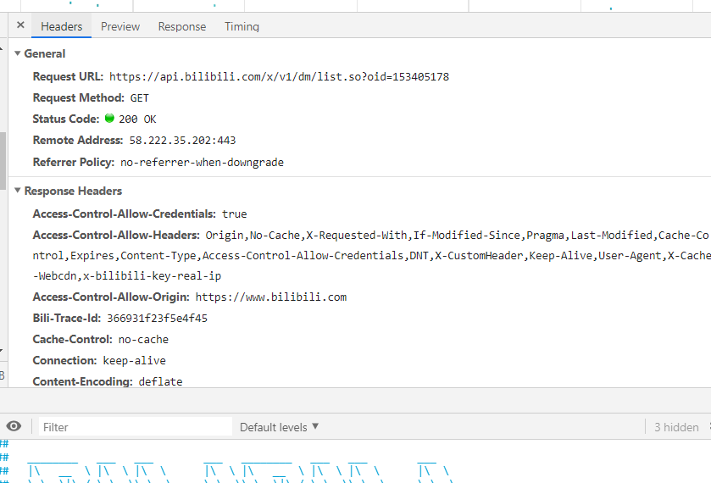Select Bili-Trace-Id value 366931f23f5e4f45

pyautogui.click(x=157, y=319)
